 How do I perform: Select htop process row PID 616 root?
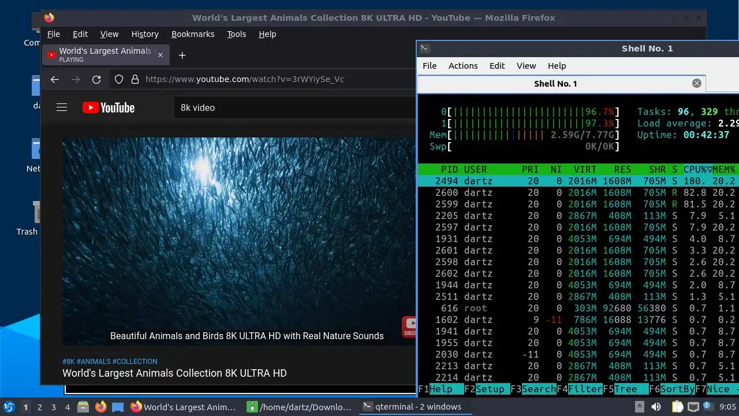(x=578, y=308)
